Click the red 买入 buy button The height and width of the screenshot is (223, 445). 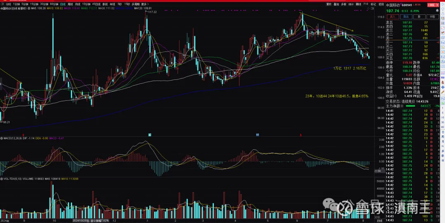pos(393,17)
